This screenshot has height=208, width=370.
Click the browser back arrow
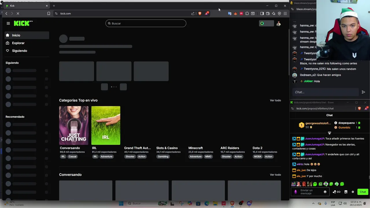tap(6, 14)
